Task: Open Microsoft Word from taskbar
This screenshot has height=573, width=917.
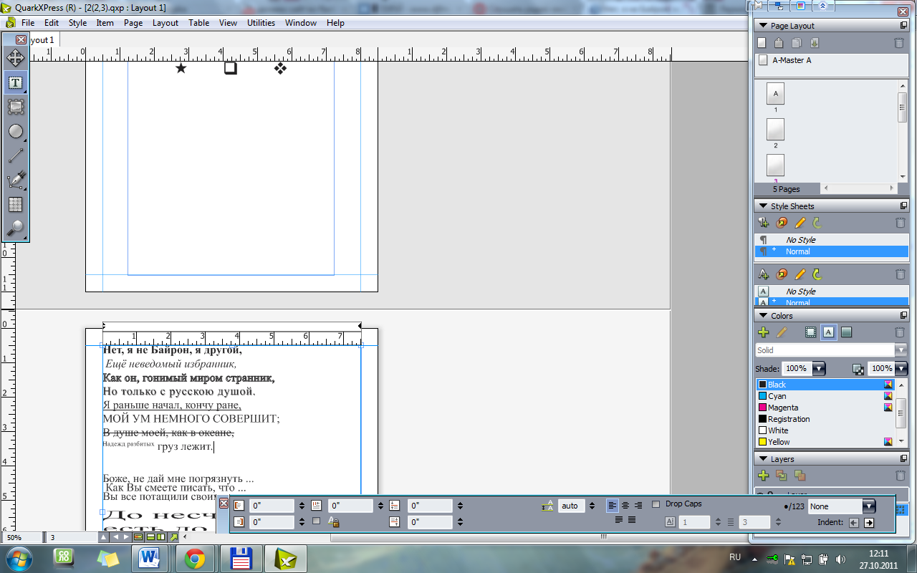Action: (150, 557)
